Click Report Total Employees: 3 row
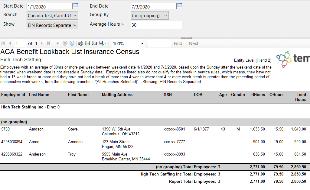The height and width of the screenshot is (190, 310). [155, 181]
